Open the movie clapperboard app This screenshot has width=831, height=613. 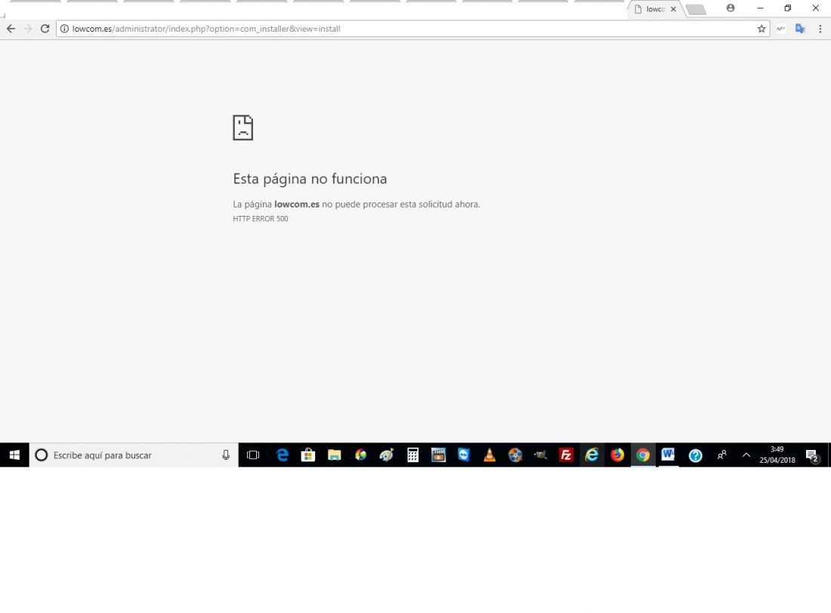pos(438,455)
